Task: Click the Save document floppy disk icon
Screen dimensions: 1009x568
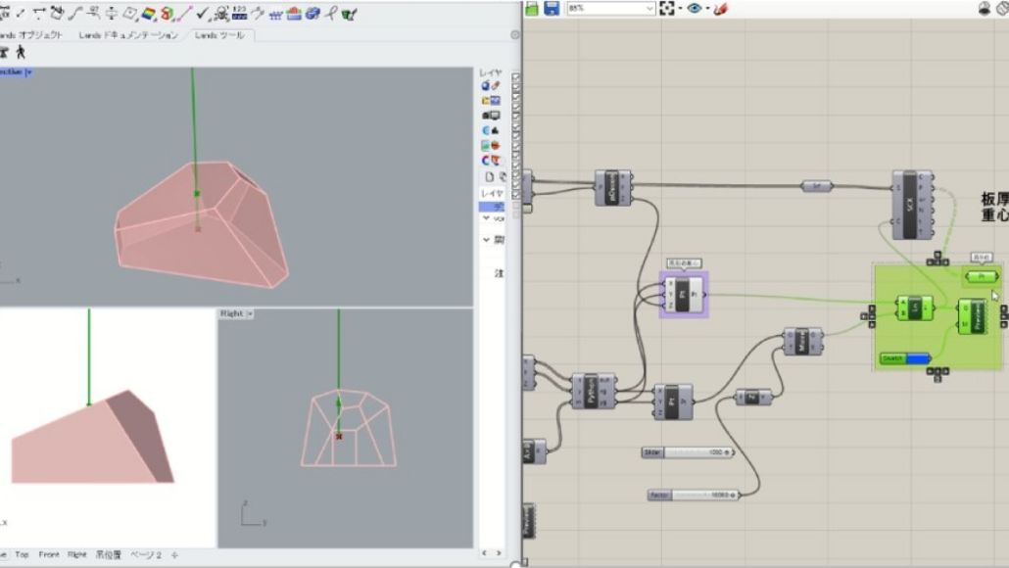Action: click(x=552, y=8)
